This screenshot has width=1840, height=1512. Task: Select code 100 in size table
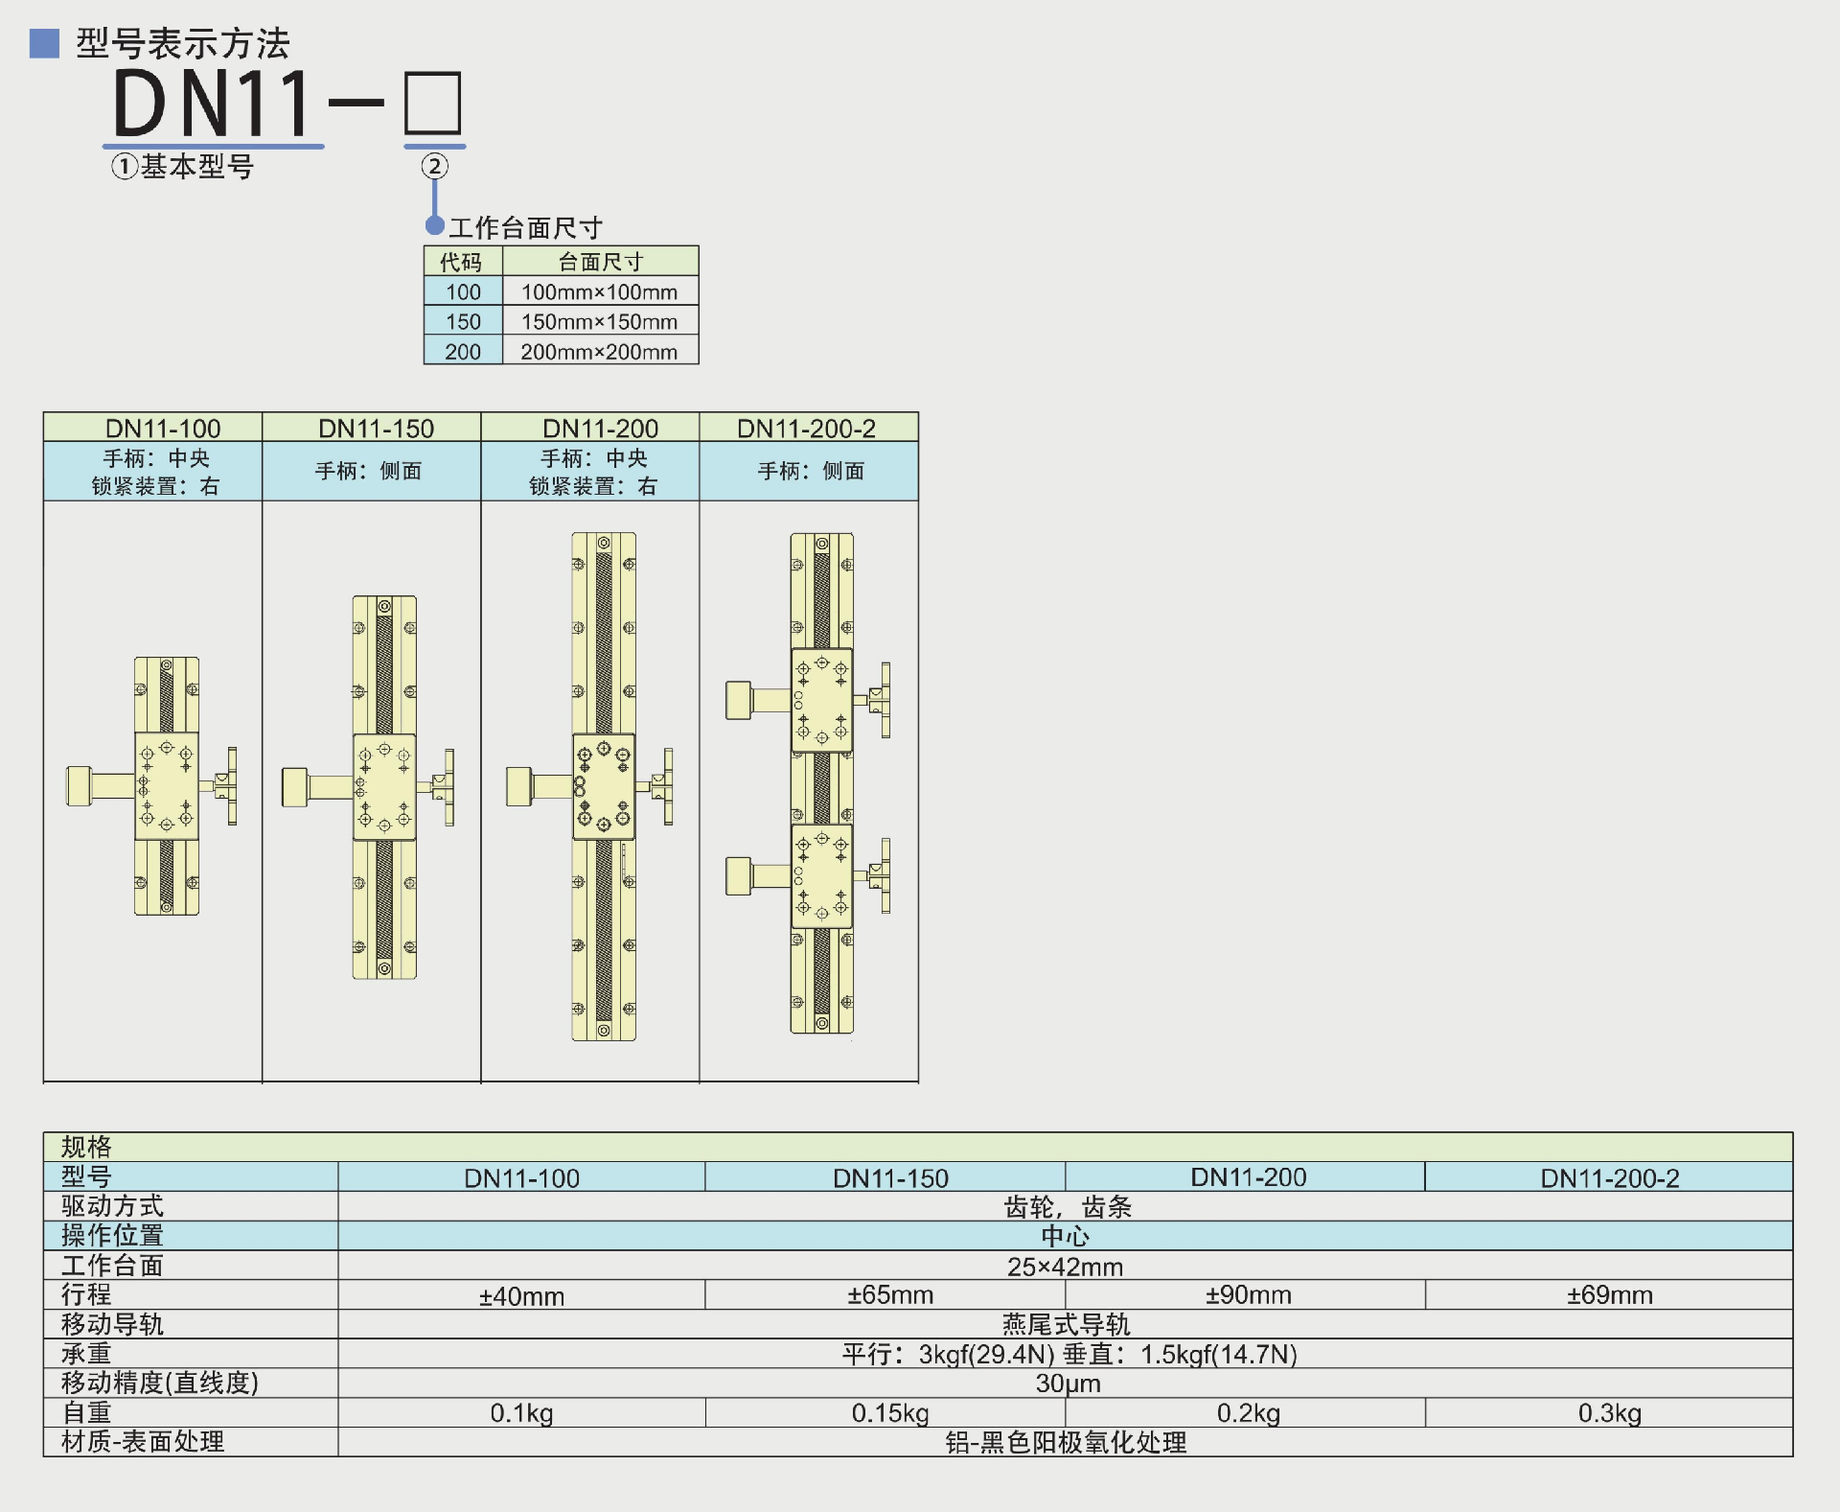(x=463, y=291)
